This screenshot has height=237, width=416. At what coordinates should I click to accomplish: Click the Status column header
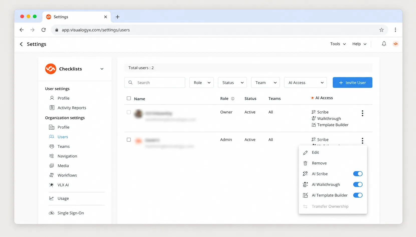(250, 99)
